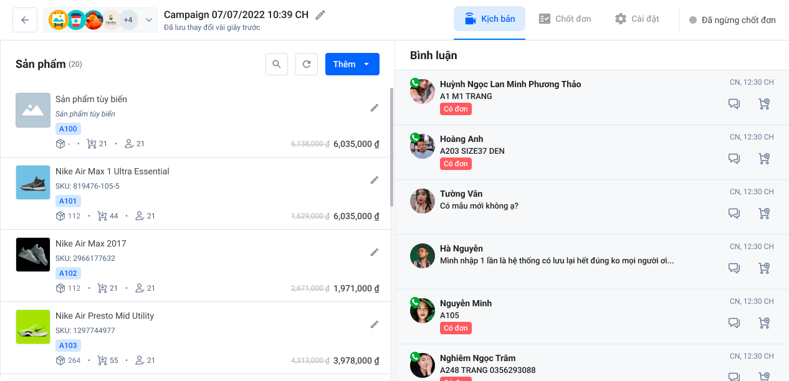This screenshot has height=381, width=789.
Task: Create order from Hoàng Anh's comment
Action: (x=764, y=159)
